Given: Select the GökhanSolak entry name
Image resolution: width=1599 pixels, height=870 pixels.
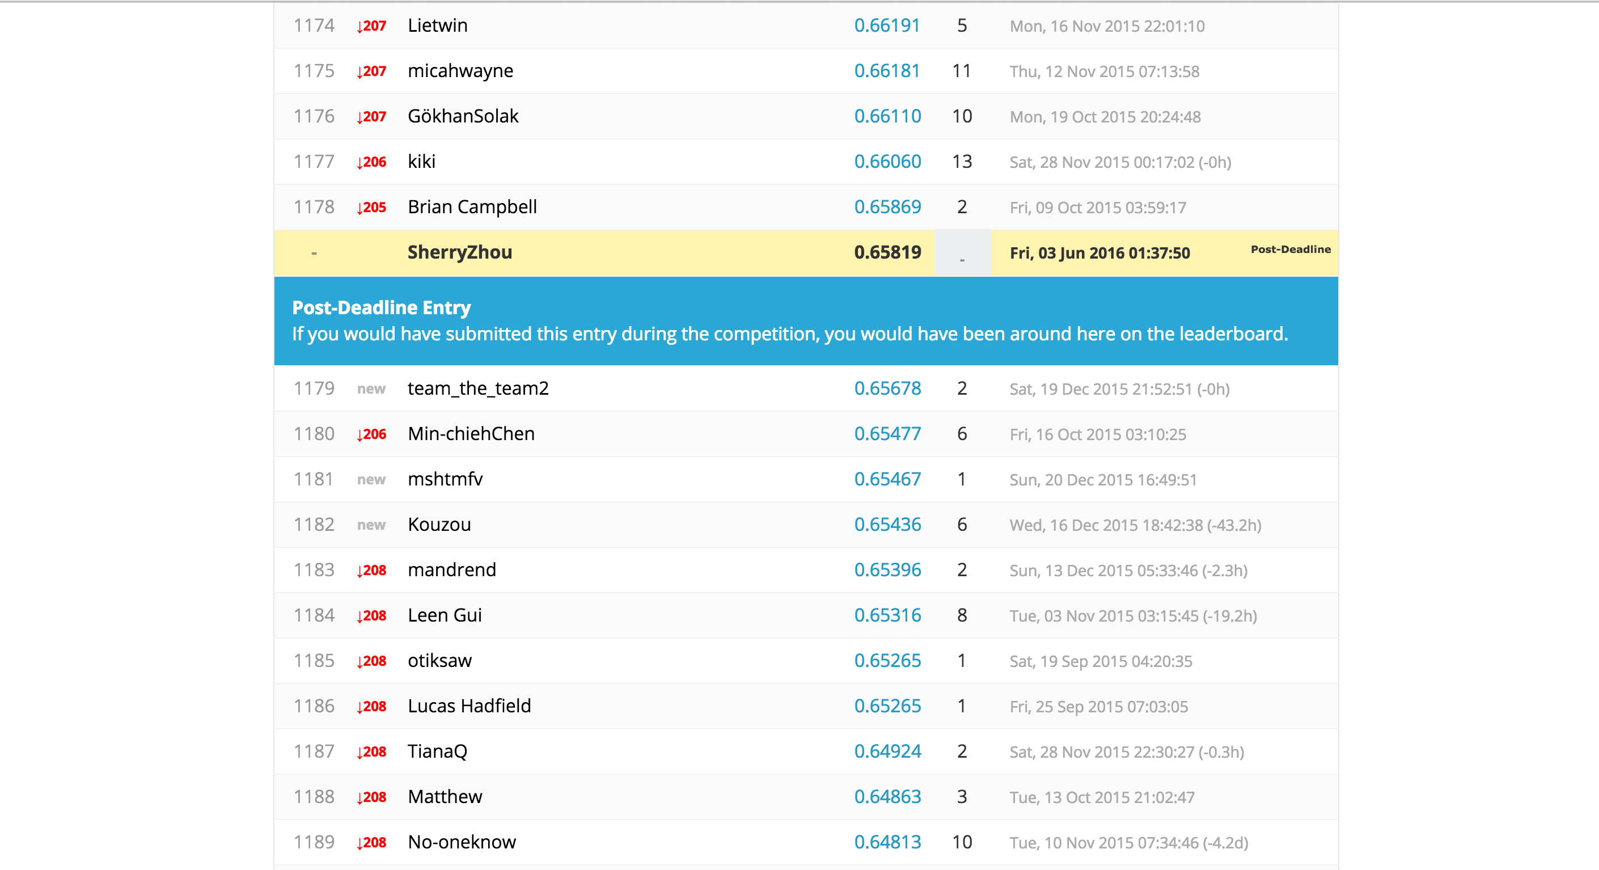Looking at the screenshot, I should pos(463,116).
